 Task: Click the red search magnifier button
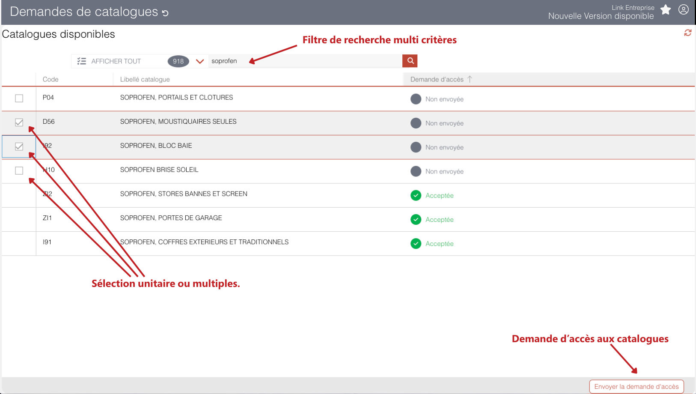(x=410, y=61)
